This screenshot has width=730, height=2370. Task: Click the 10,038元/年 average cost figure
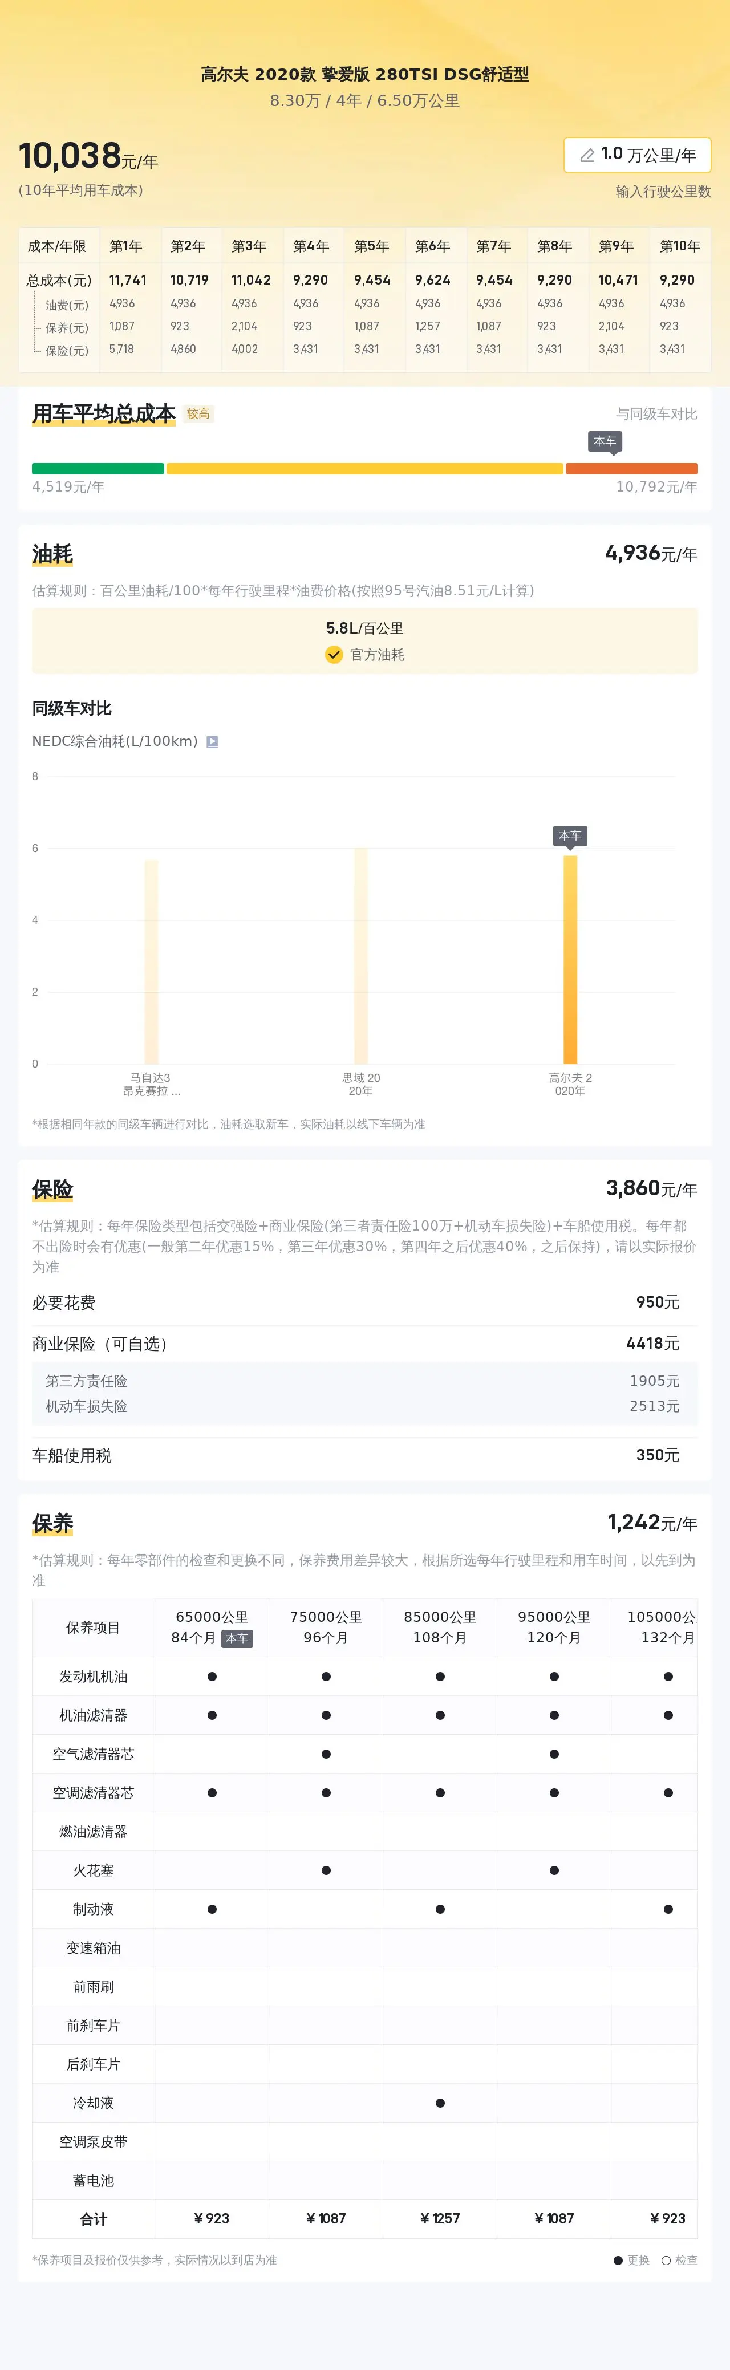pyautogui.click(x=88, y=156)
